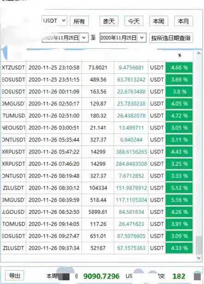Click the 3.33 % green cell
Viewport: 204px width, 284px height.
pyautogui.click(x=179, y=176)
